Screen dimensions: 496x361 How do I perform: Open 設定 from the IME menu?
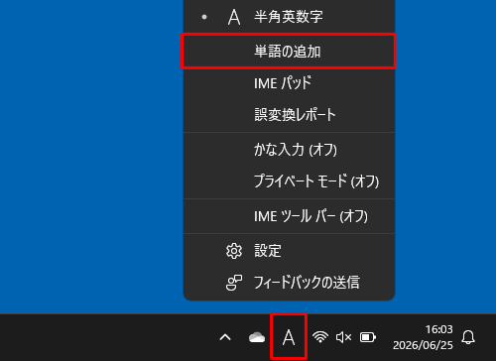pyautogui.click(x=289, y=251)
